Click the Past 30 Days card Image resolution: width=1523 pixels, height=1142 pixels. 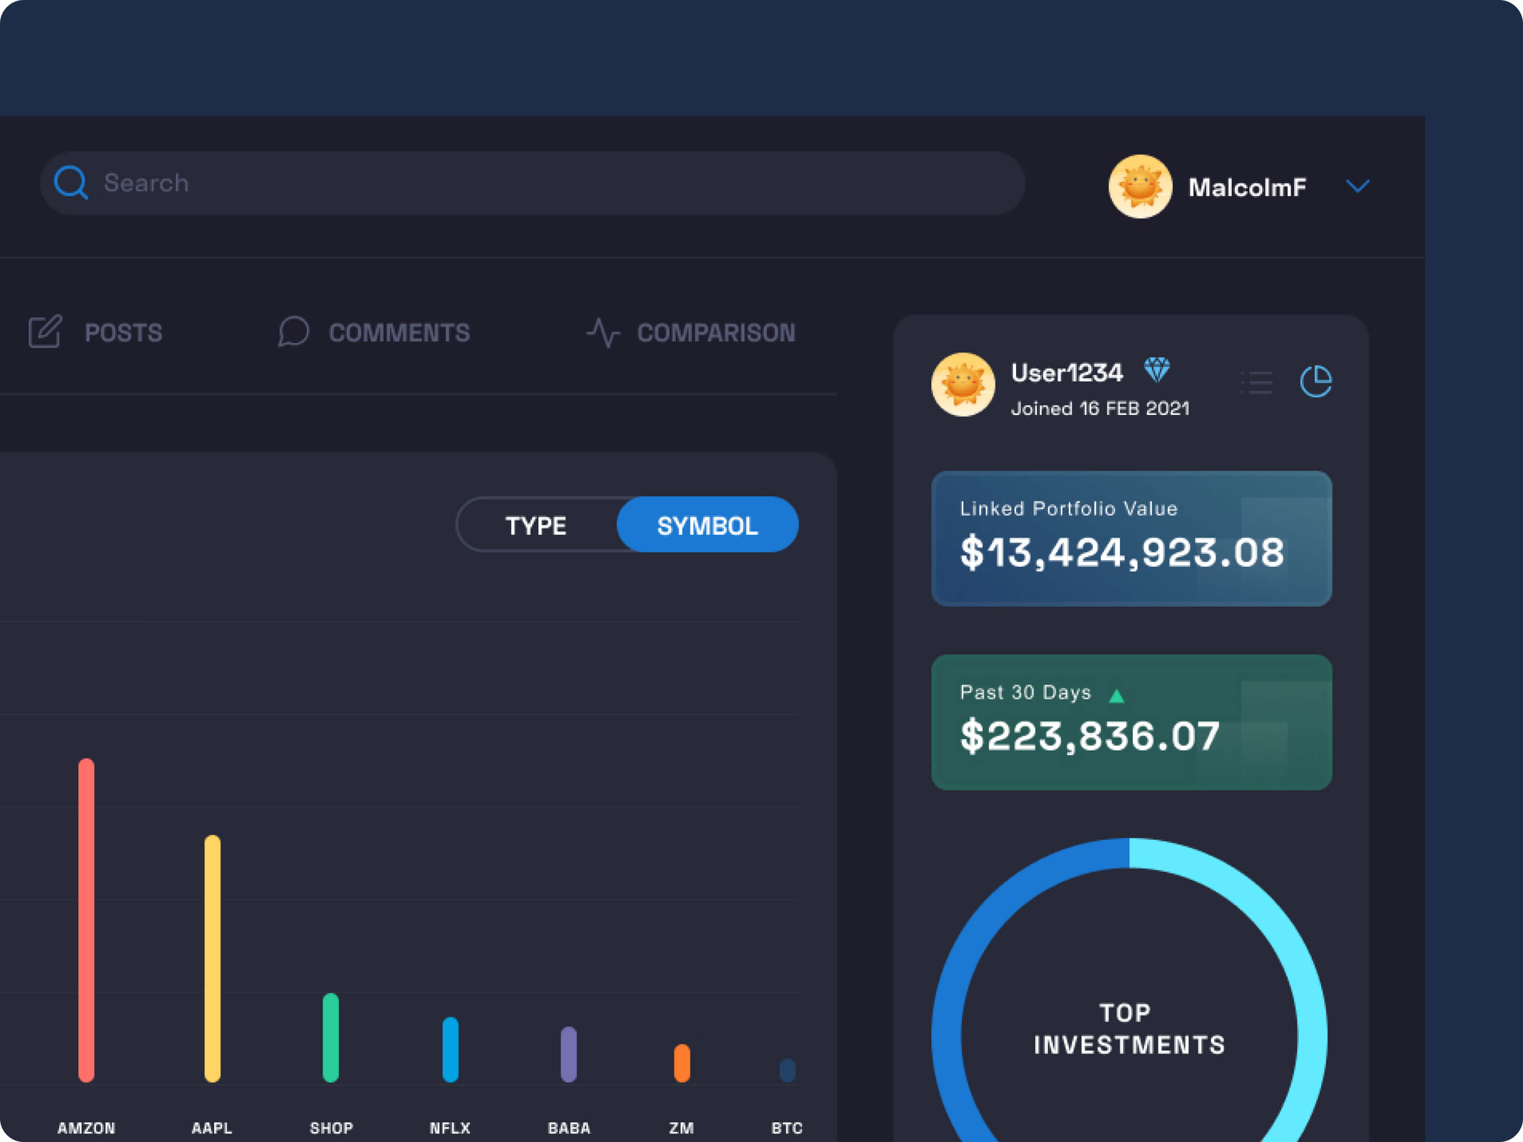point(1131,722)
